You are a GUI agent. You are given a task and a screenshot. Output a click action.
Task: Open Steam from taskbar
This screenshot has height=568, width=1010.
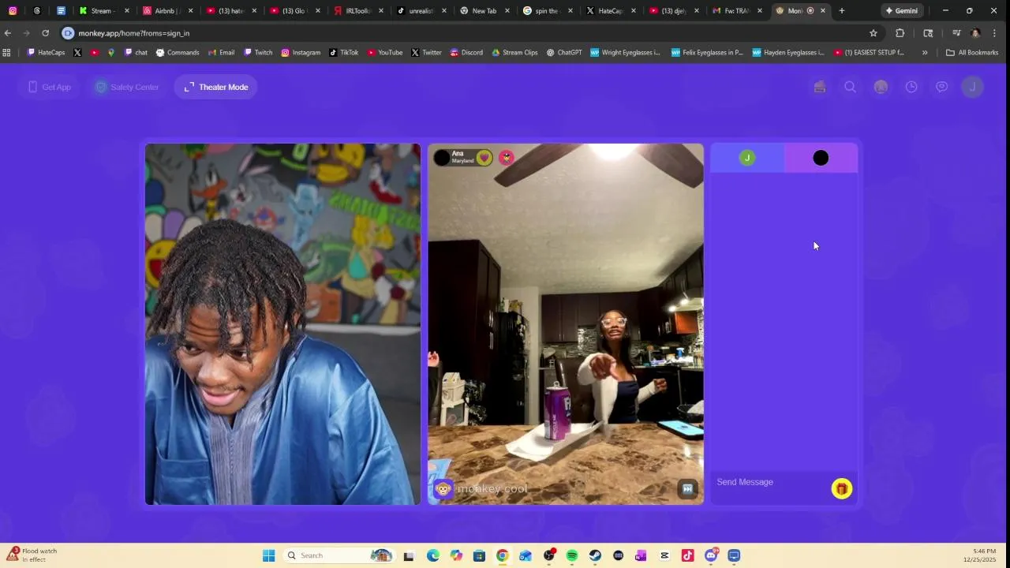pos(595,555)
